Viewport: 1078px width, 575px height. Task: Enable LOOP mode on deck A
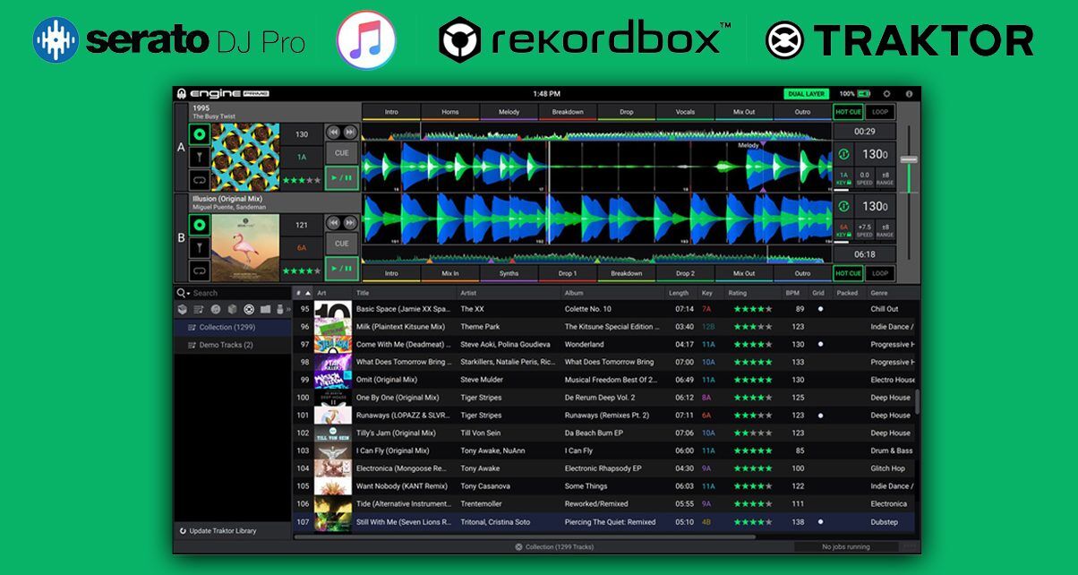click(x=880, y=112)
